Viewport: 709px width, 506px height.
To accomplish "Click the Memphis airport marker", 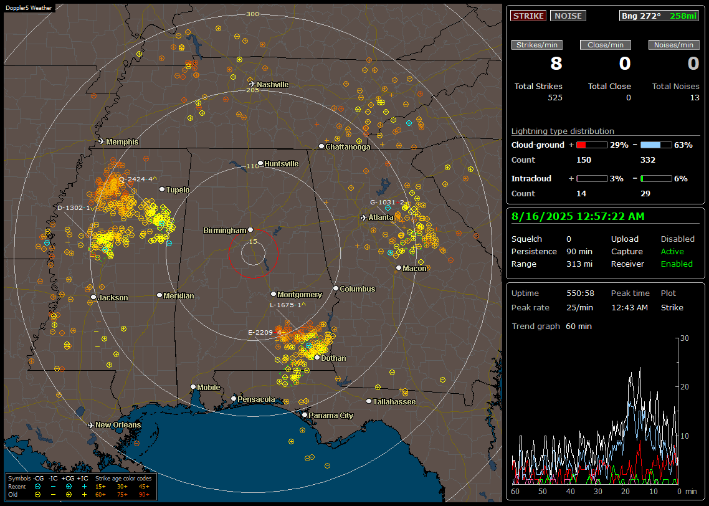I will tap(102, 141).
